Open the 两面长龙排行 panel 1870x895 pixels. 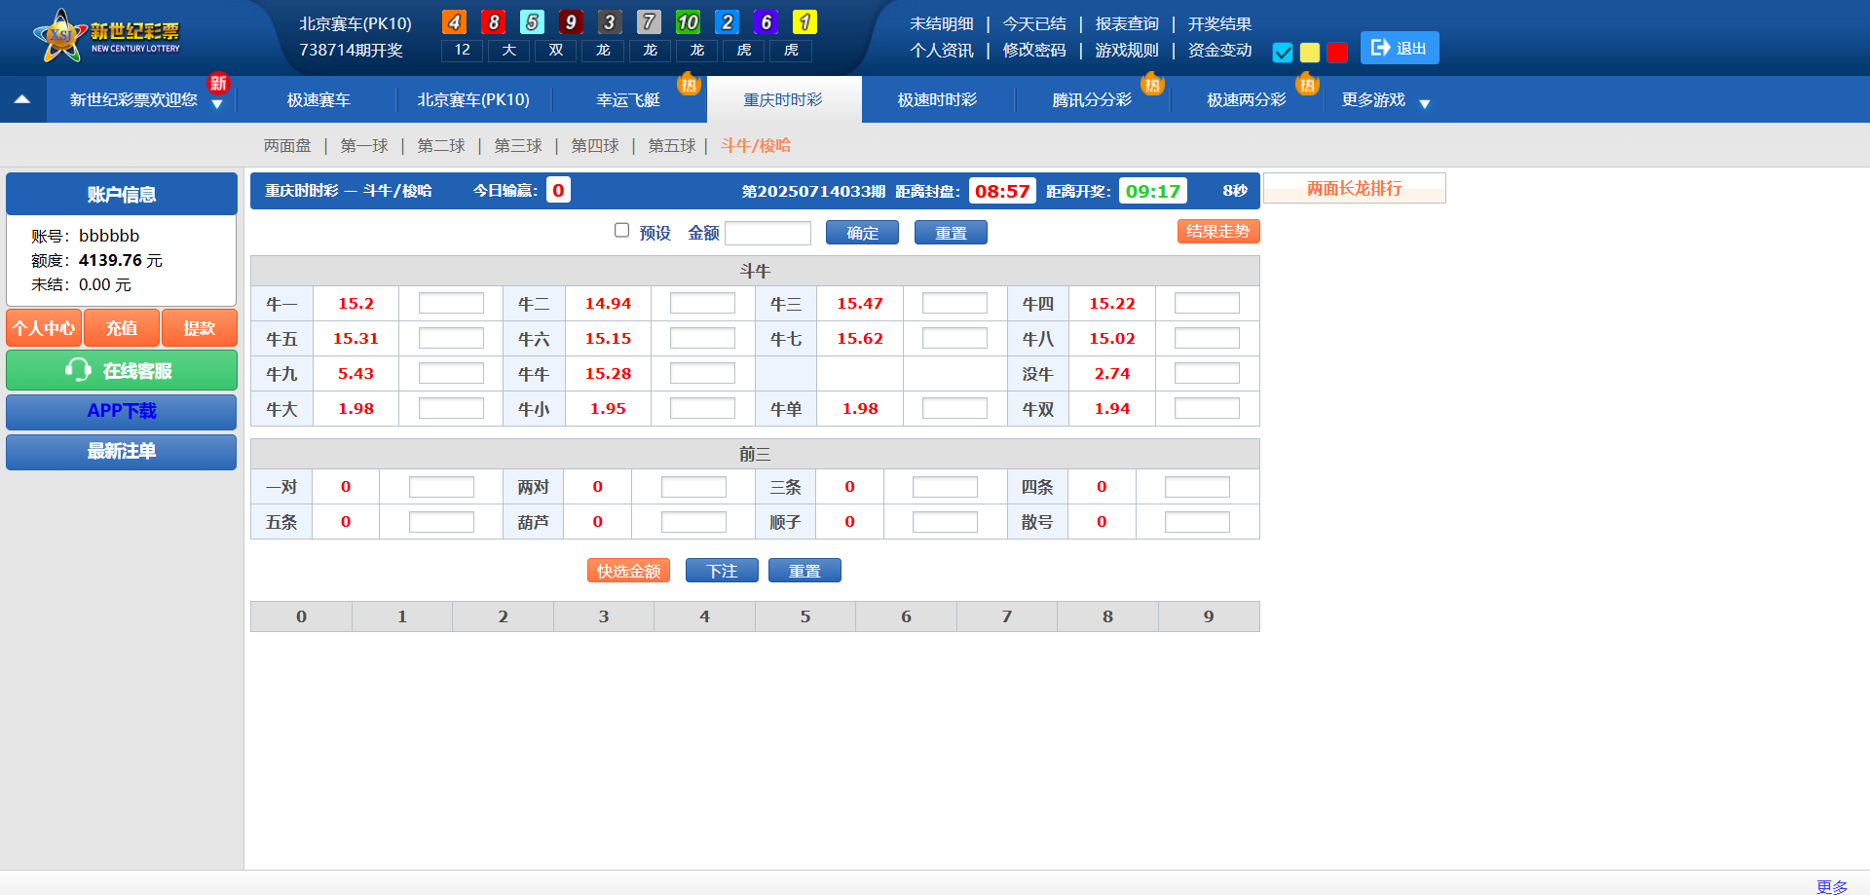click(1354, 189)
